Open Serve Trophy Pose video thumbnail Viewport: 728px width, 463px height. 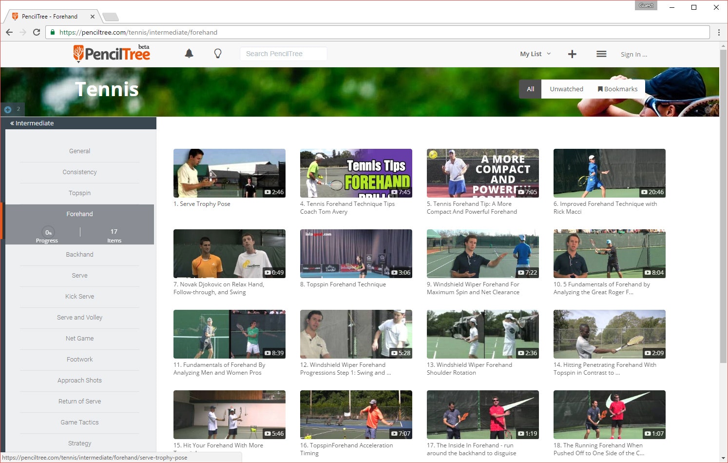(230, 173)
